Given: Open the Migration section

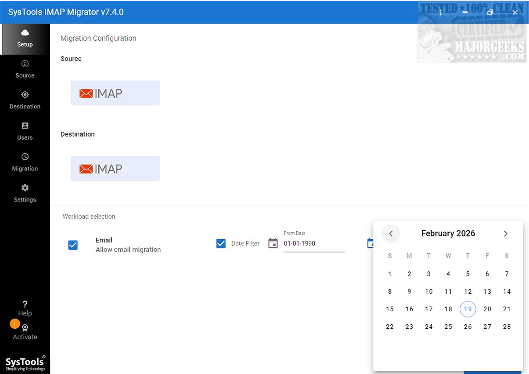Looking at the screenshot, I should tap(25, 162).
